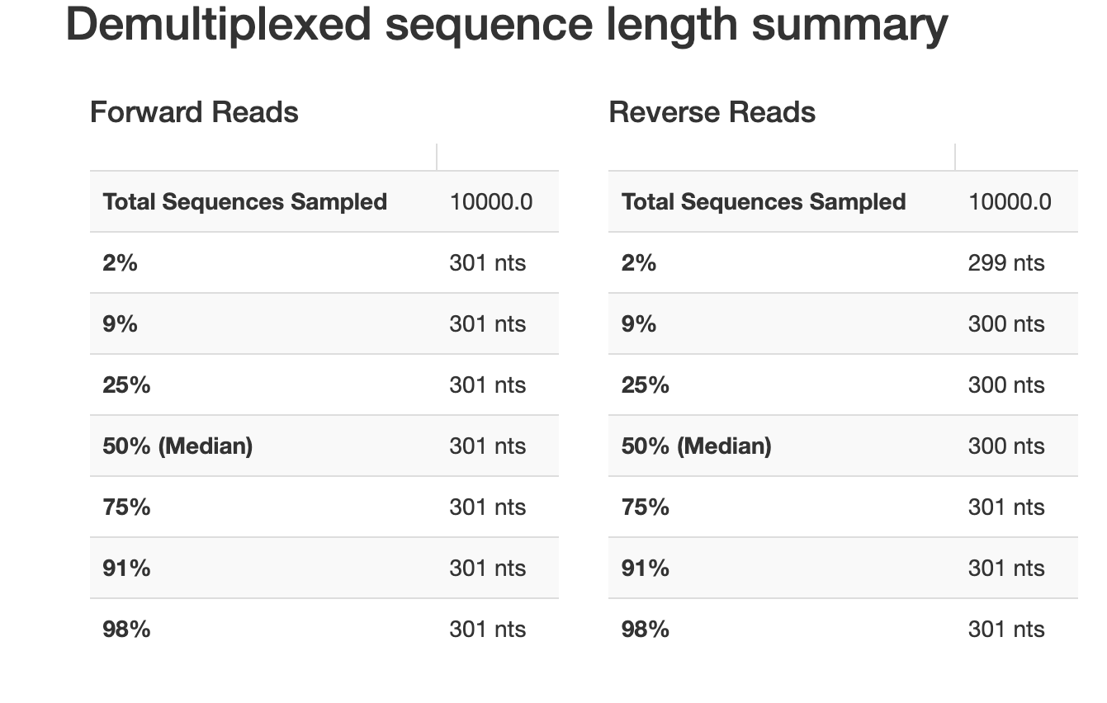This screenshot has height=703, width=1107.
Task: Select the 2% row label in Forward Reads
Action: click(120, 263)
